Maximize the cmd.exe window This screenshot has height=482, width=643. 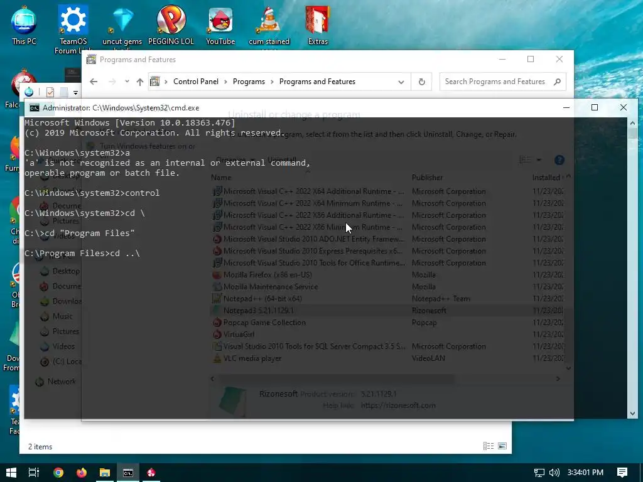(595, 107)
